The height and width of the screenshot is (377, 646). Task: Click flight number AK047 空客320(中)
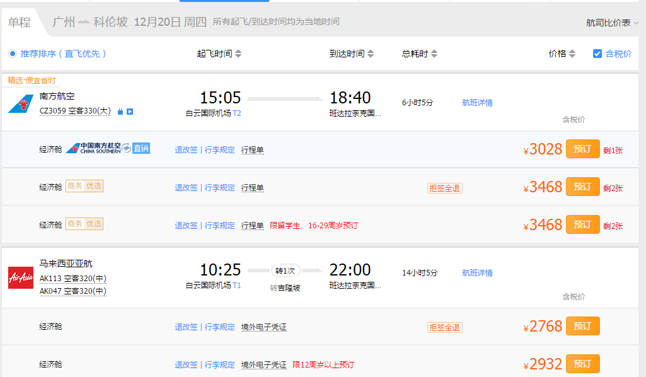(73, 291)
